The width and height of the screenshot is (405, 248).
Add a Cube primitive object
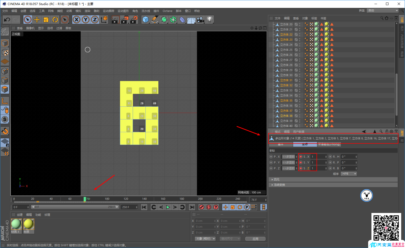point(145,20)
